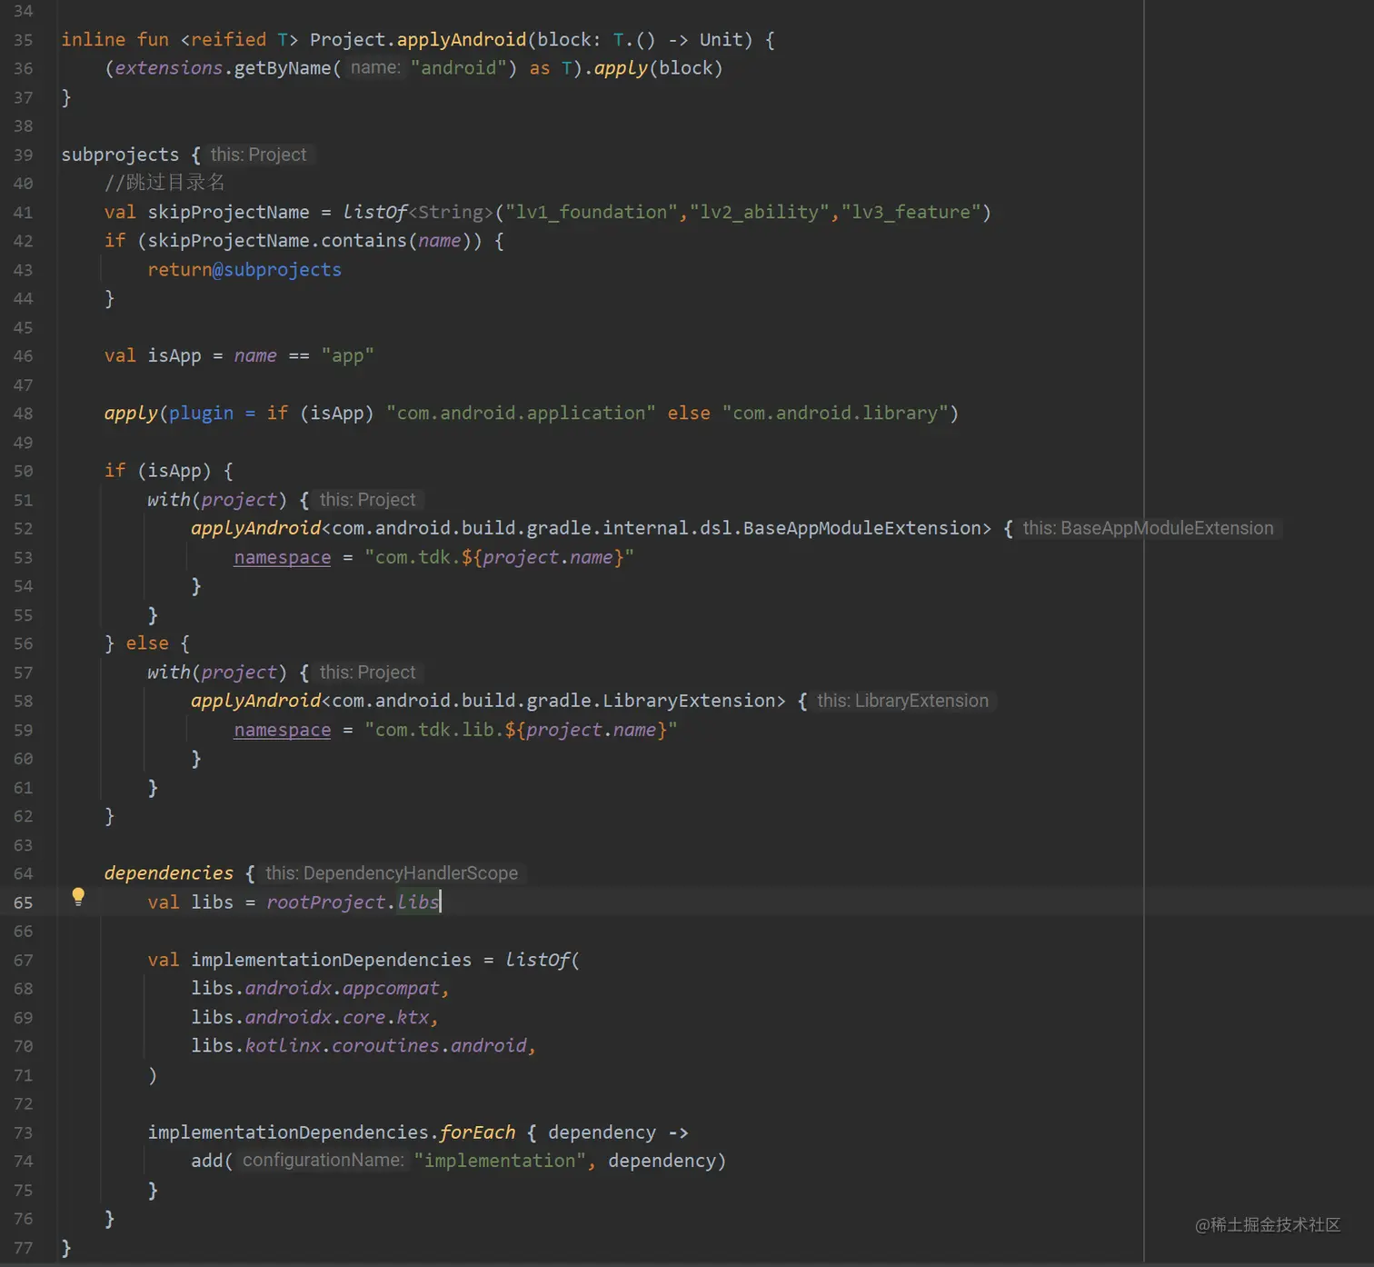Click the "com.tdk.${project.name}" string
This screenshot has width=1374, height=1267.
point(499,558)
